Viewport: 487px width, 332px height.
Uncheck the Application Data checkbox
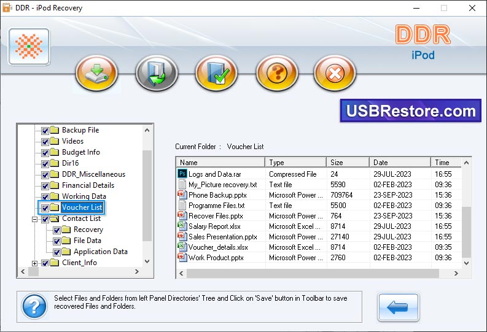56,252
